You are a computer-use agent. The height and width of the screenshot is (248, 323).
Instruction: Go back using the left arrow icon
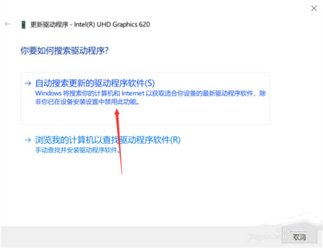point(8,24)
